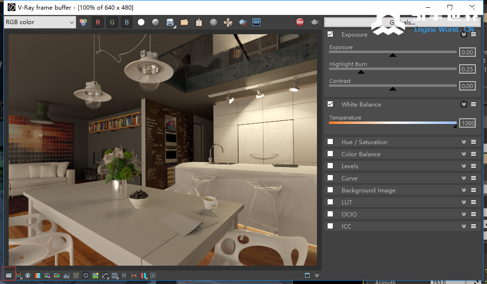
Task: Uncheck the White Balance checkbox
Action: pos(330,104)
